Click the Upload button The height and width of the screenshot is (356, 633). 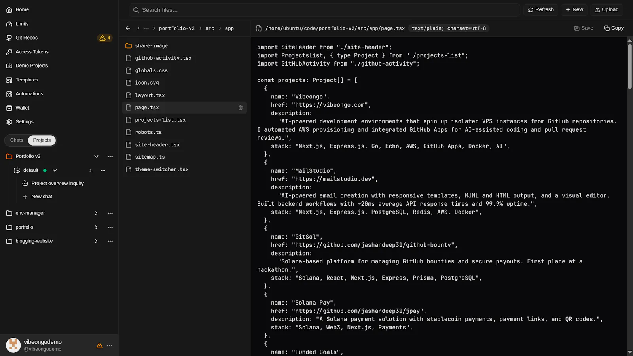(607, 10)
